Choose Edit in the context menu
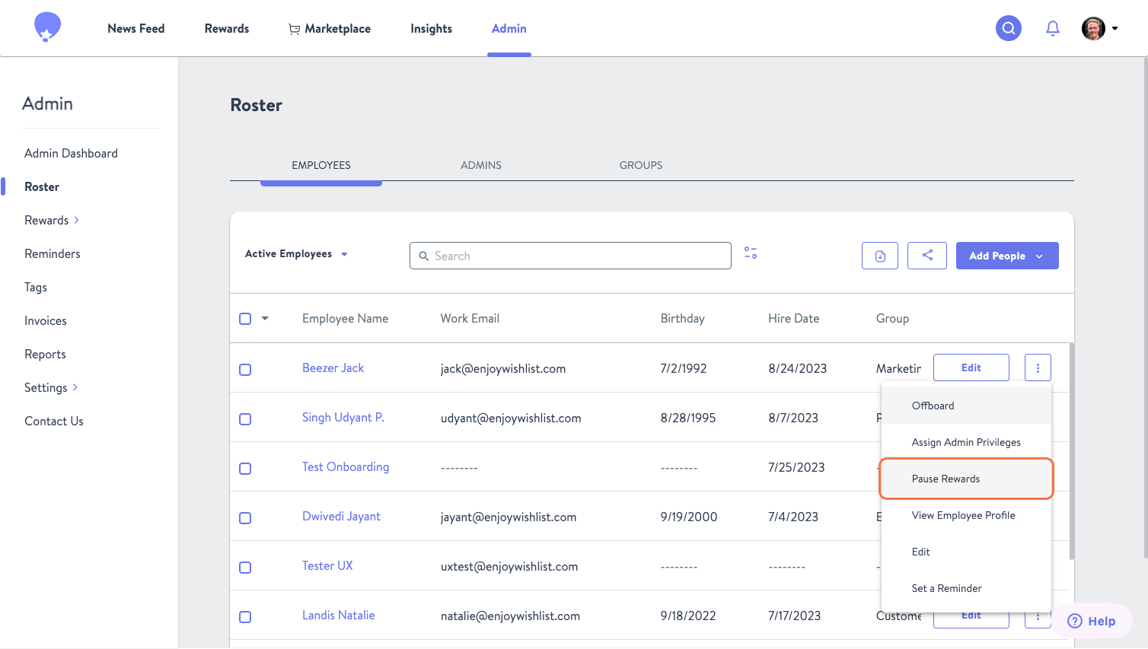Image resolution: width=1148 pixels, height=649 pixels. pyautogui.click(x=966, y=552)
